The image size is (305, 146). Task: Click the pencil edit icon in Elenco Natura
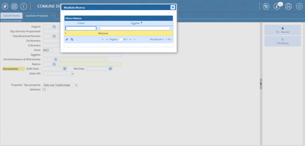67,39
